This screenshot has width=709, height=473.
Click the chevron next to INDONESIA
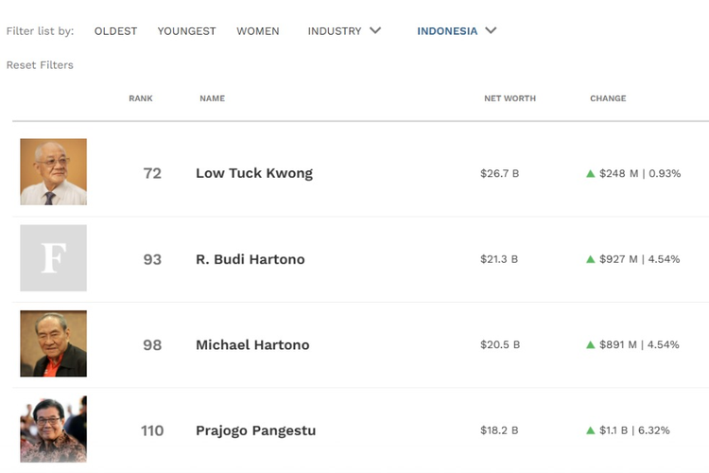[x=491, y=30]
